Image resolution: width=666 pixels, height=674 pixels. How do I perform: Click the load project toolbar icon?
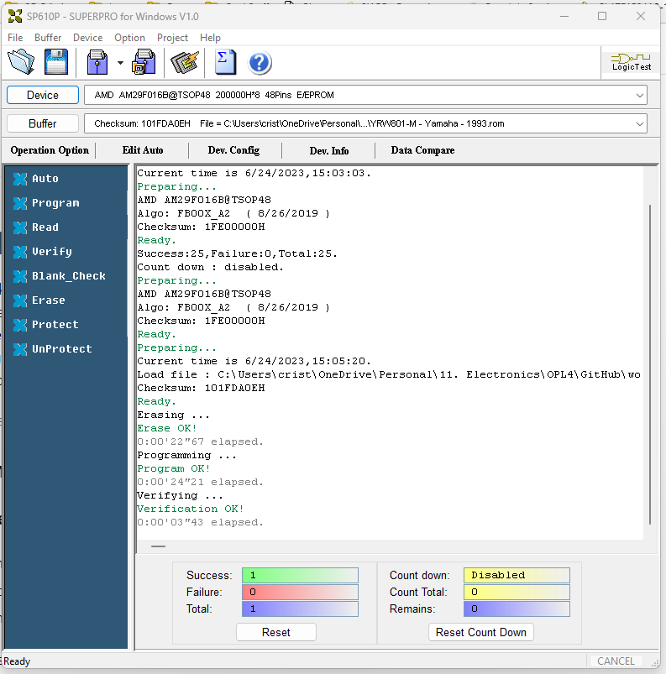[x=97, y=62]
